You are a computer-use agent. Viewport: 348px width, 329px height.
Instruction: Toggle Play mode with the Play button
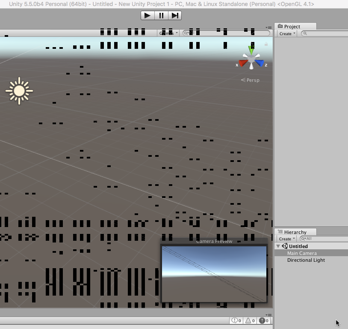(147, 15)
